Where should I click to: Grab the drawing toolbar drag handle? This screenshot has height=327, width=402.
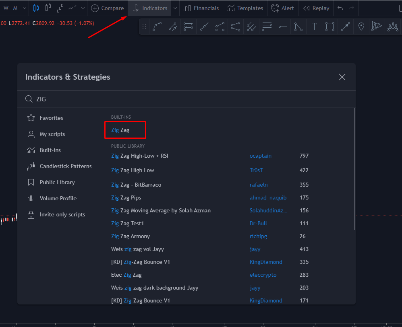144,27
